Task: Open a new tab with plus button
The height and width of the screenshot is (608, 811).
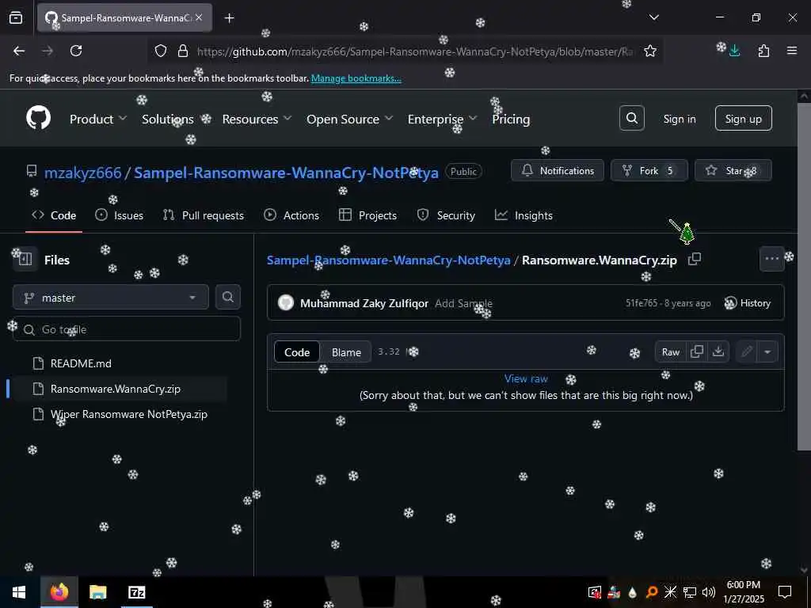Action: pyautogui.click(x=229, y=17)
